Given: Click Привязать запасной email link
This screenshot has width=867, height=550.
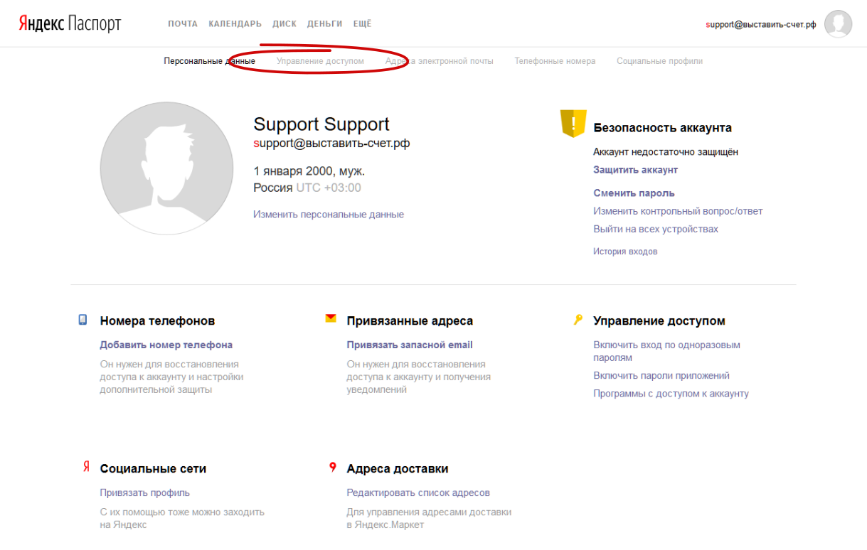Looking at the screenshot, I should [x=410, y=345].
